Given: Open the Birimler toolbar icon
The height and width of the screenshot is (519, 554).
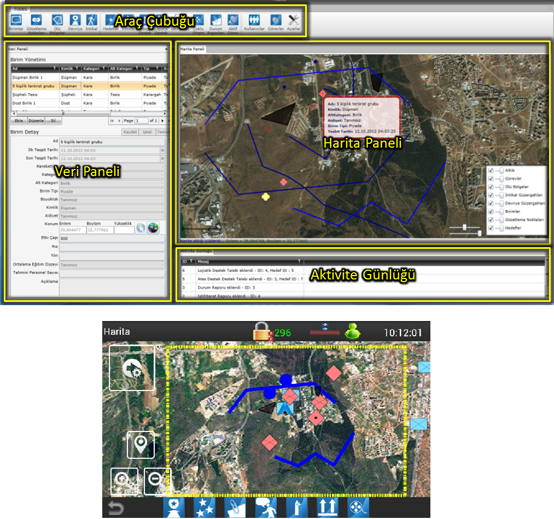Looking at the screenshot, I should pos(16,22).
